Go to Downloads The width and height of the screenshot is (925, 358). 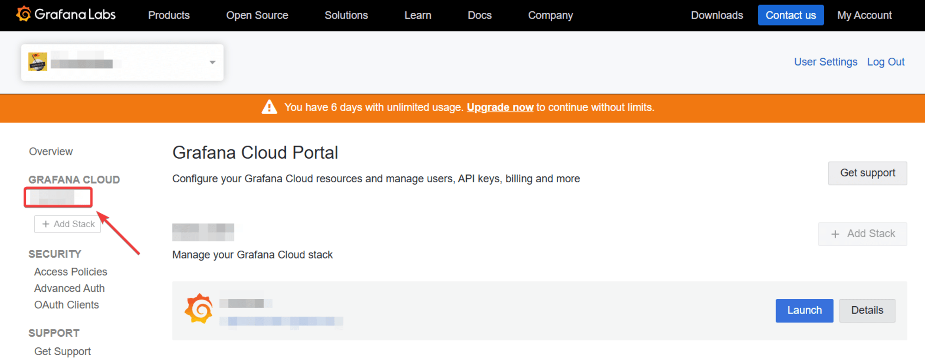717,15
